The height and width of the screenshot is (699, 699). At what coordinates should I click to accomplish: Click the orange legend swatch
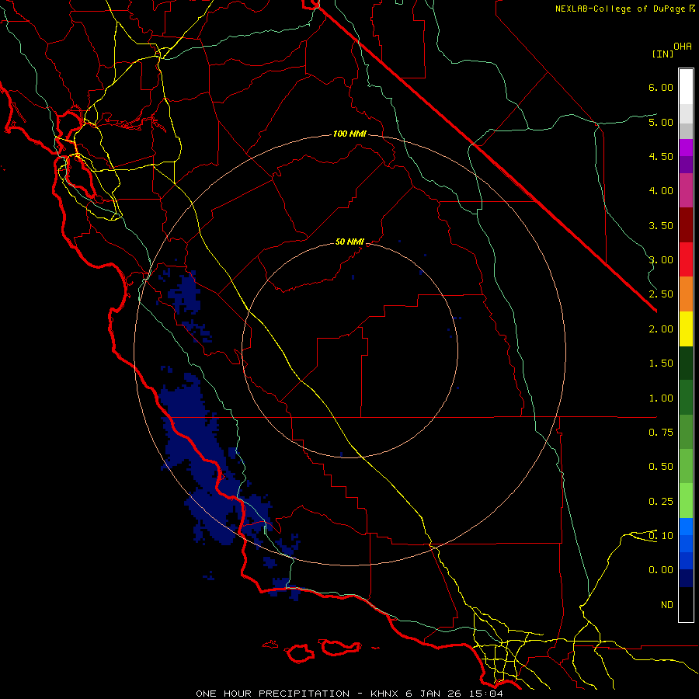point(686,294)
